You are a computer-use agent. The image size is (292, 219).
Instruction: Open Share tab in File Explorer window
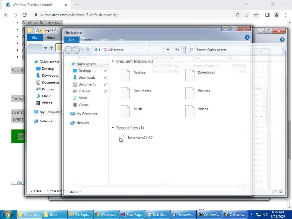pos(104,40)
